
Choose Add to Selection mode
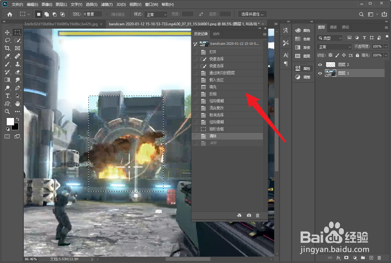pos(47,14)
